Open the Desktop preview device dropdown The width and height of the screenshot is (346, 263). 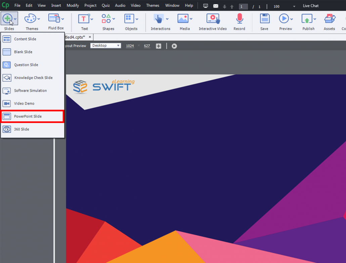click(105, 45)
